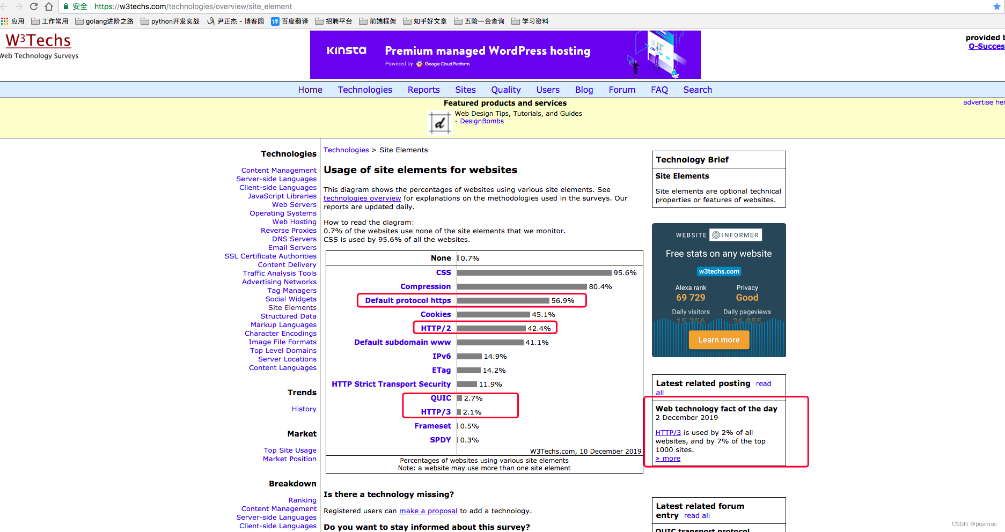Open the Technologies nav item
This screenshot has height=532, width=1005.
pyautogui.click(x=365, y=90)
